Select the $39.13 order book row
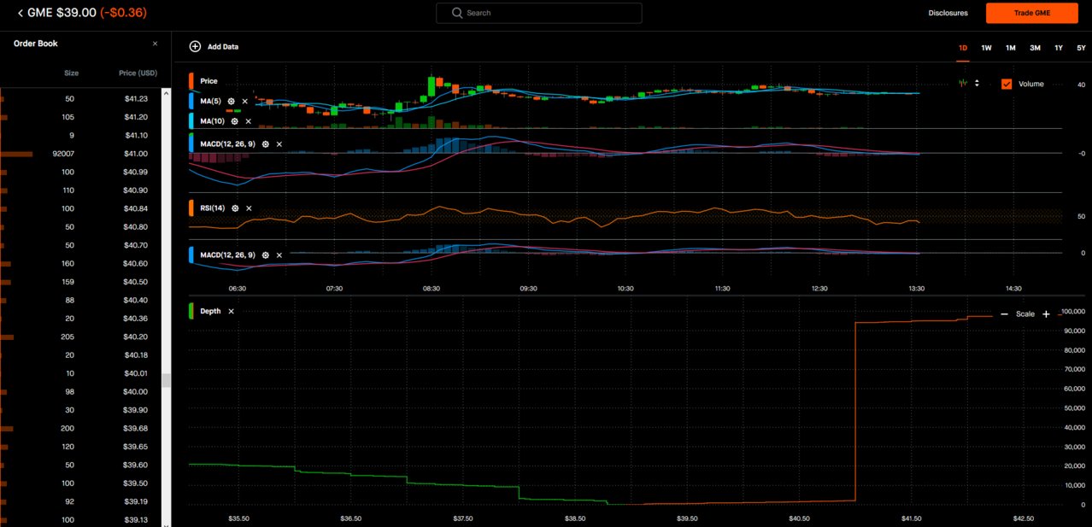 [80, 519]
